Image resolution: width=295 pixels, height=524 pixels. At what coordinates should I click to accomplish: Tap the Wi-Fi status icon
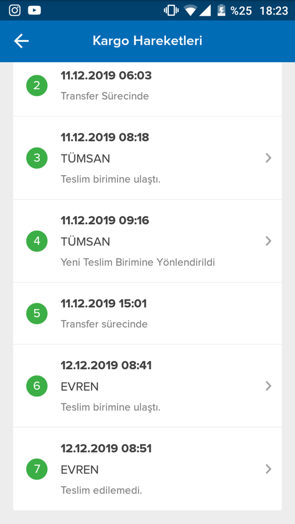[190, 10]
